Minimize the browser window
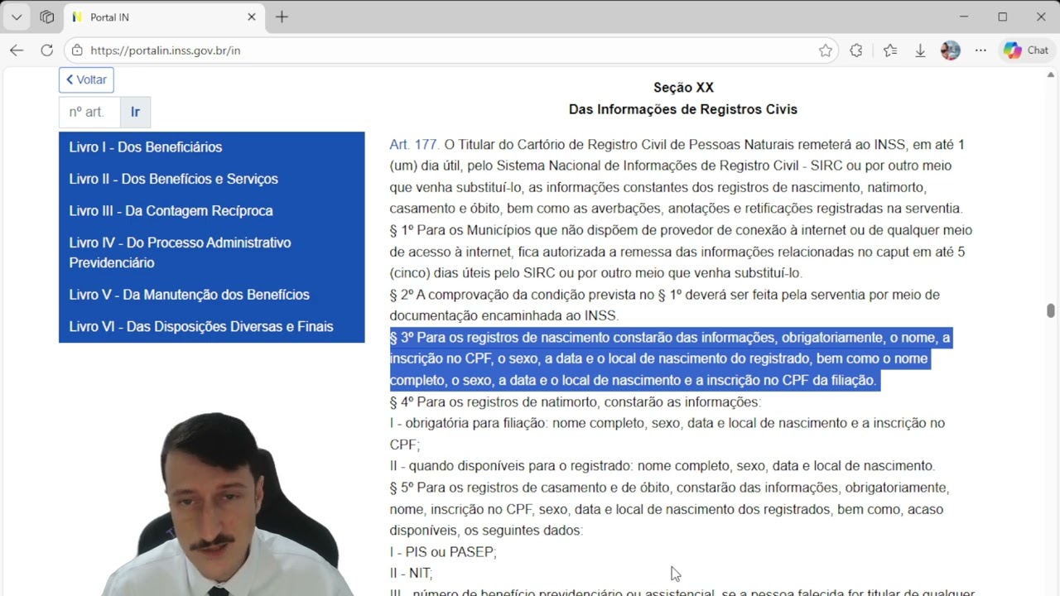The height and width of the screenshot is (596, 1060). 964,17
